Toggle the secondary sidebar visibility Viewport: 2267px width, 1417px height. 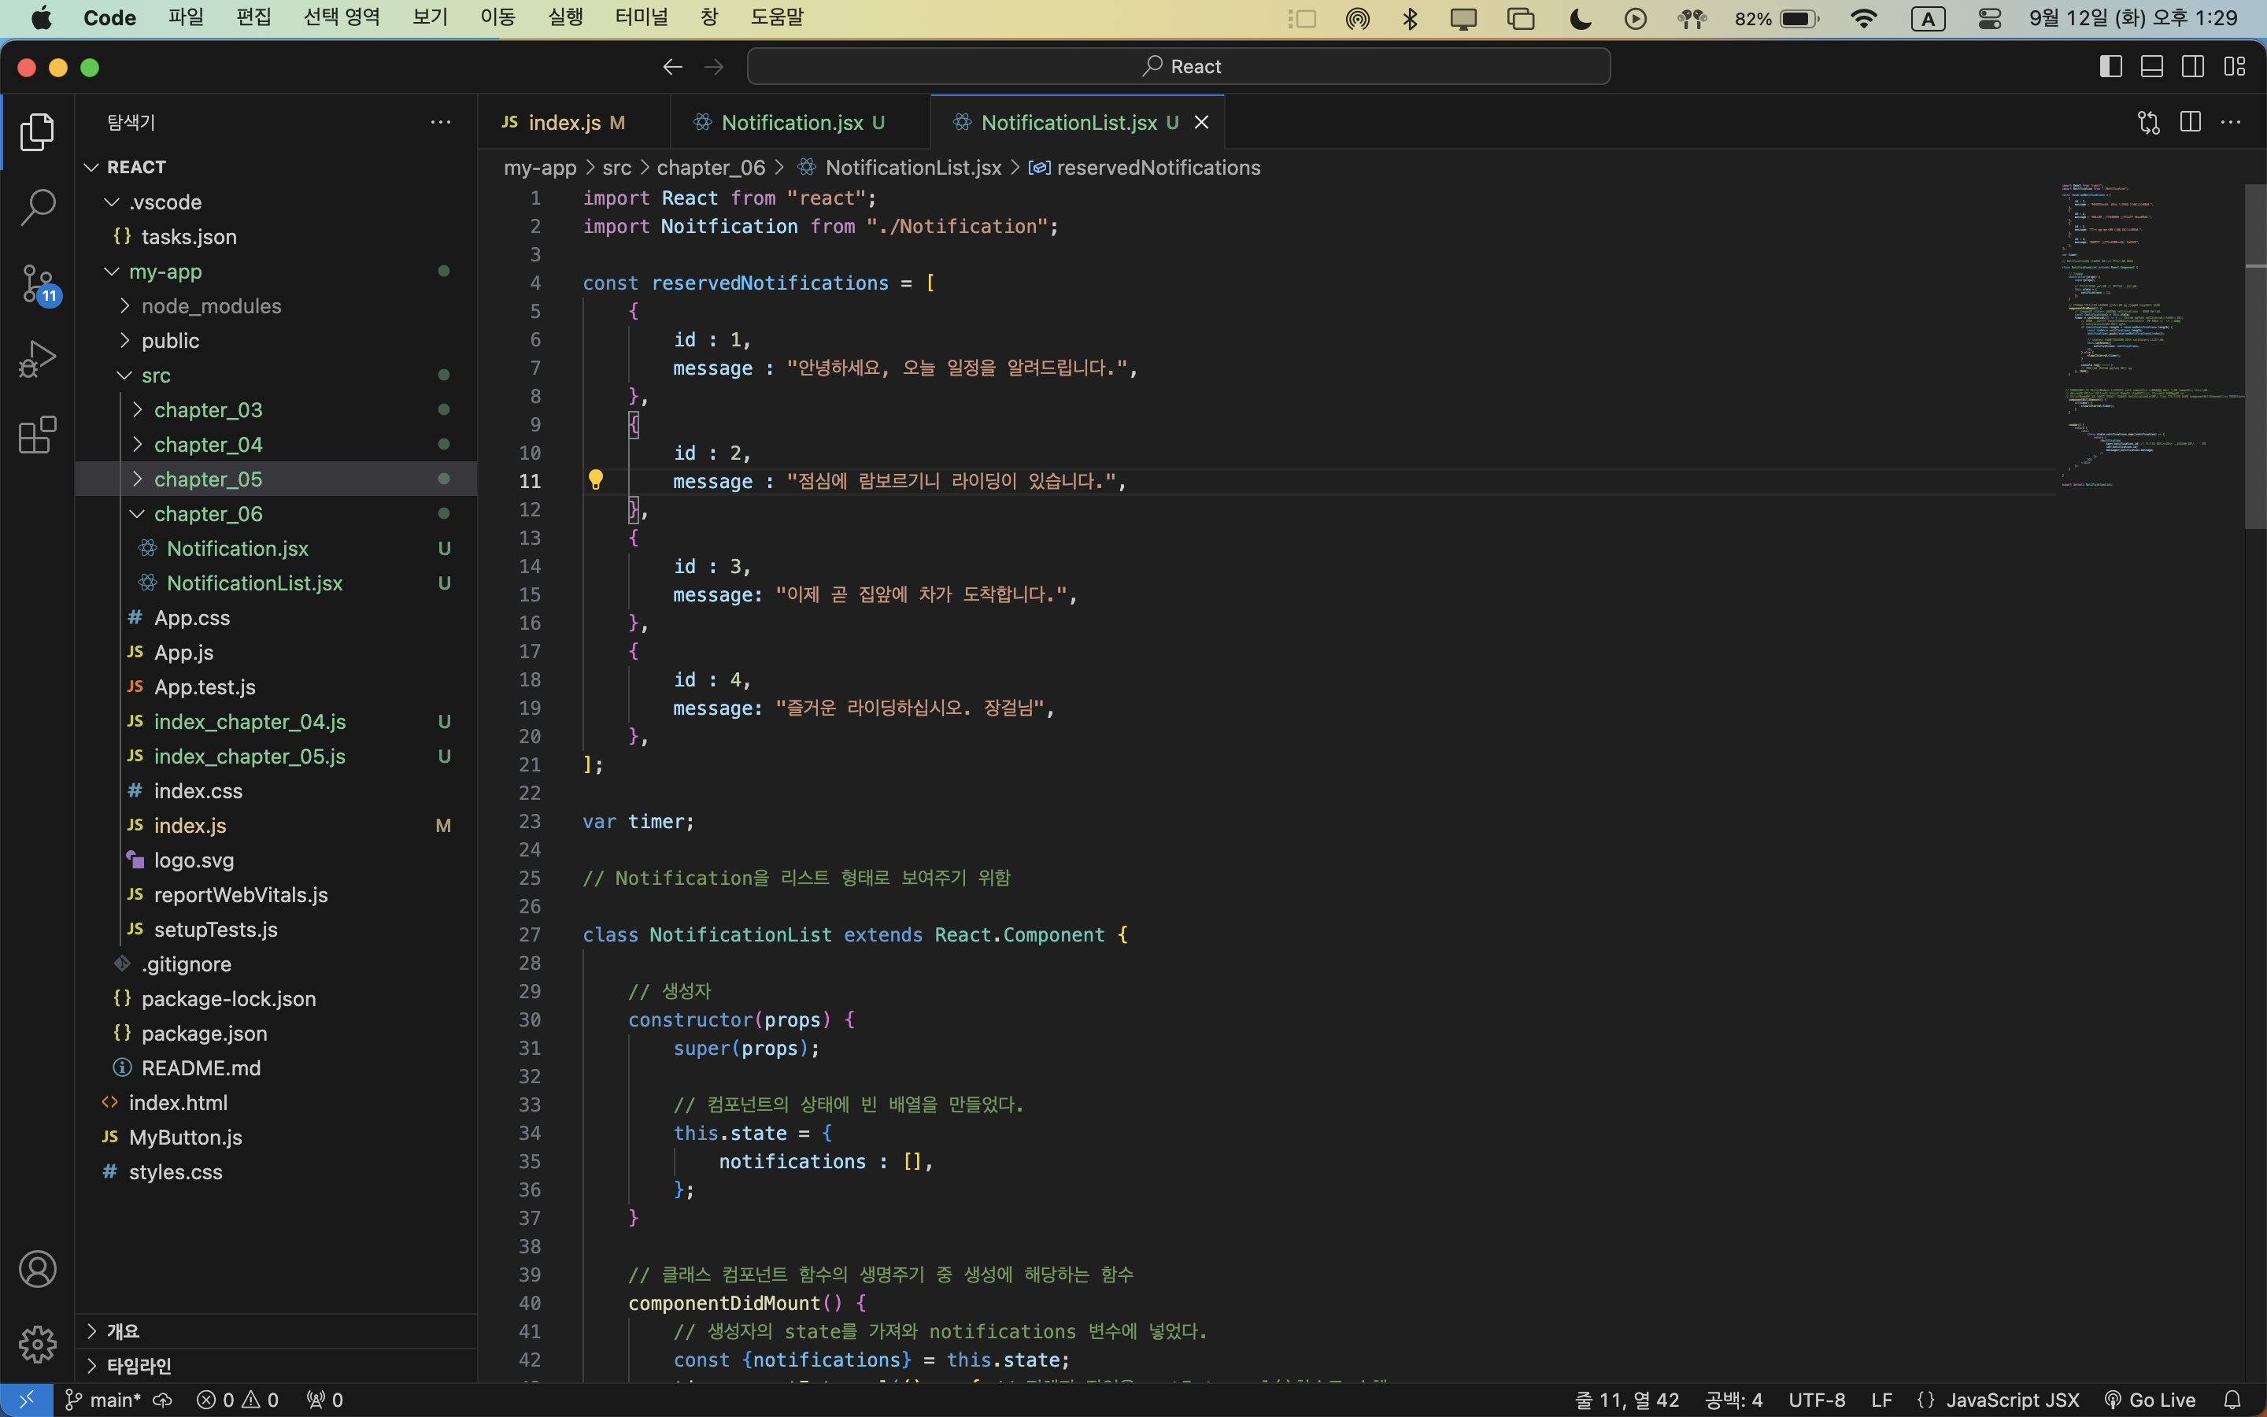point(2193,67)
